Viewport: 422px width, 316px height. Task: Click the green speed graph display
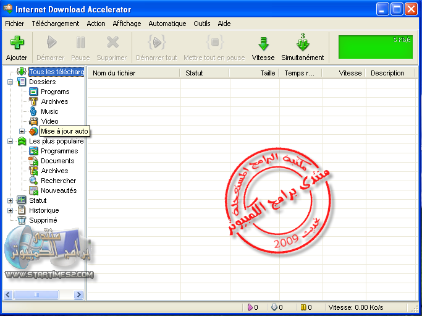pyautogui.click(x=376, y=46)
